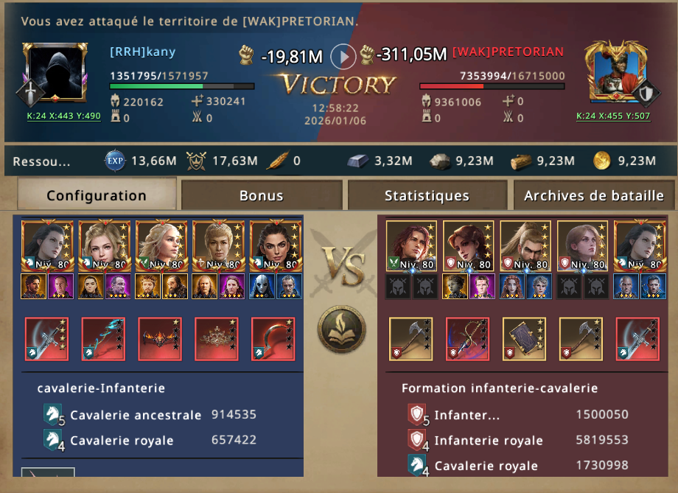Click the wood log resource icon
The height and width of the screenshot is (493, 678).
pos(520,161)
